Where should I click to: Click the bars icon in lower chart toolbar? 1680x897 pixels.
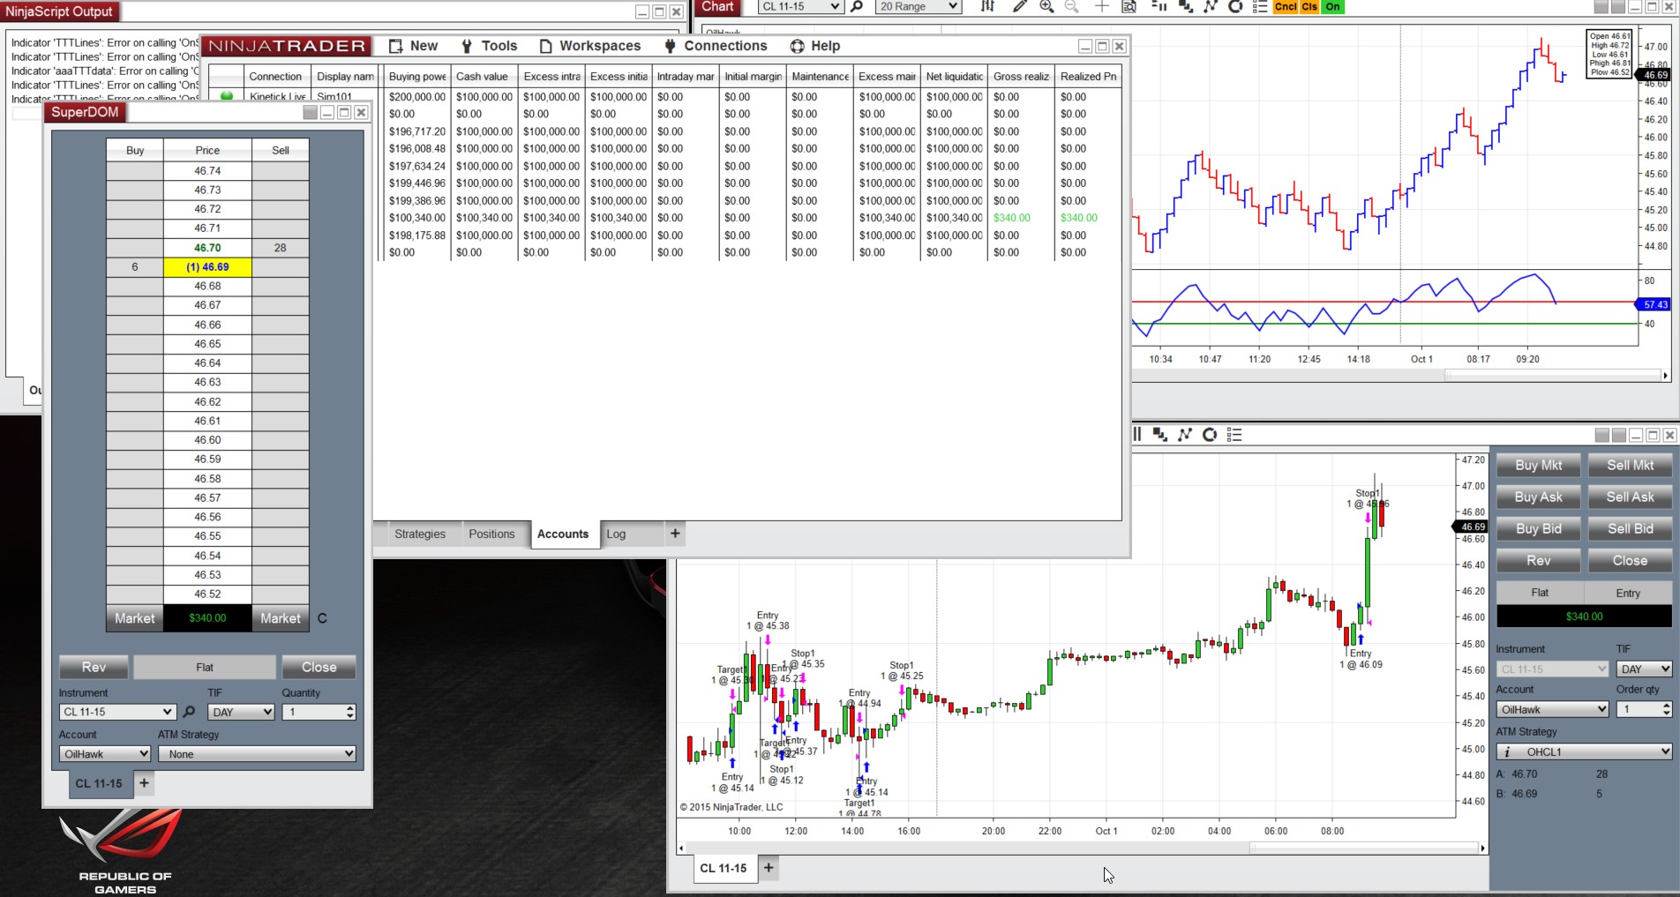point(1137,435)
